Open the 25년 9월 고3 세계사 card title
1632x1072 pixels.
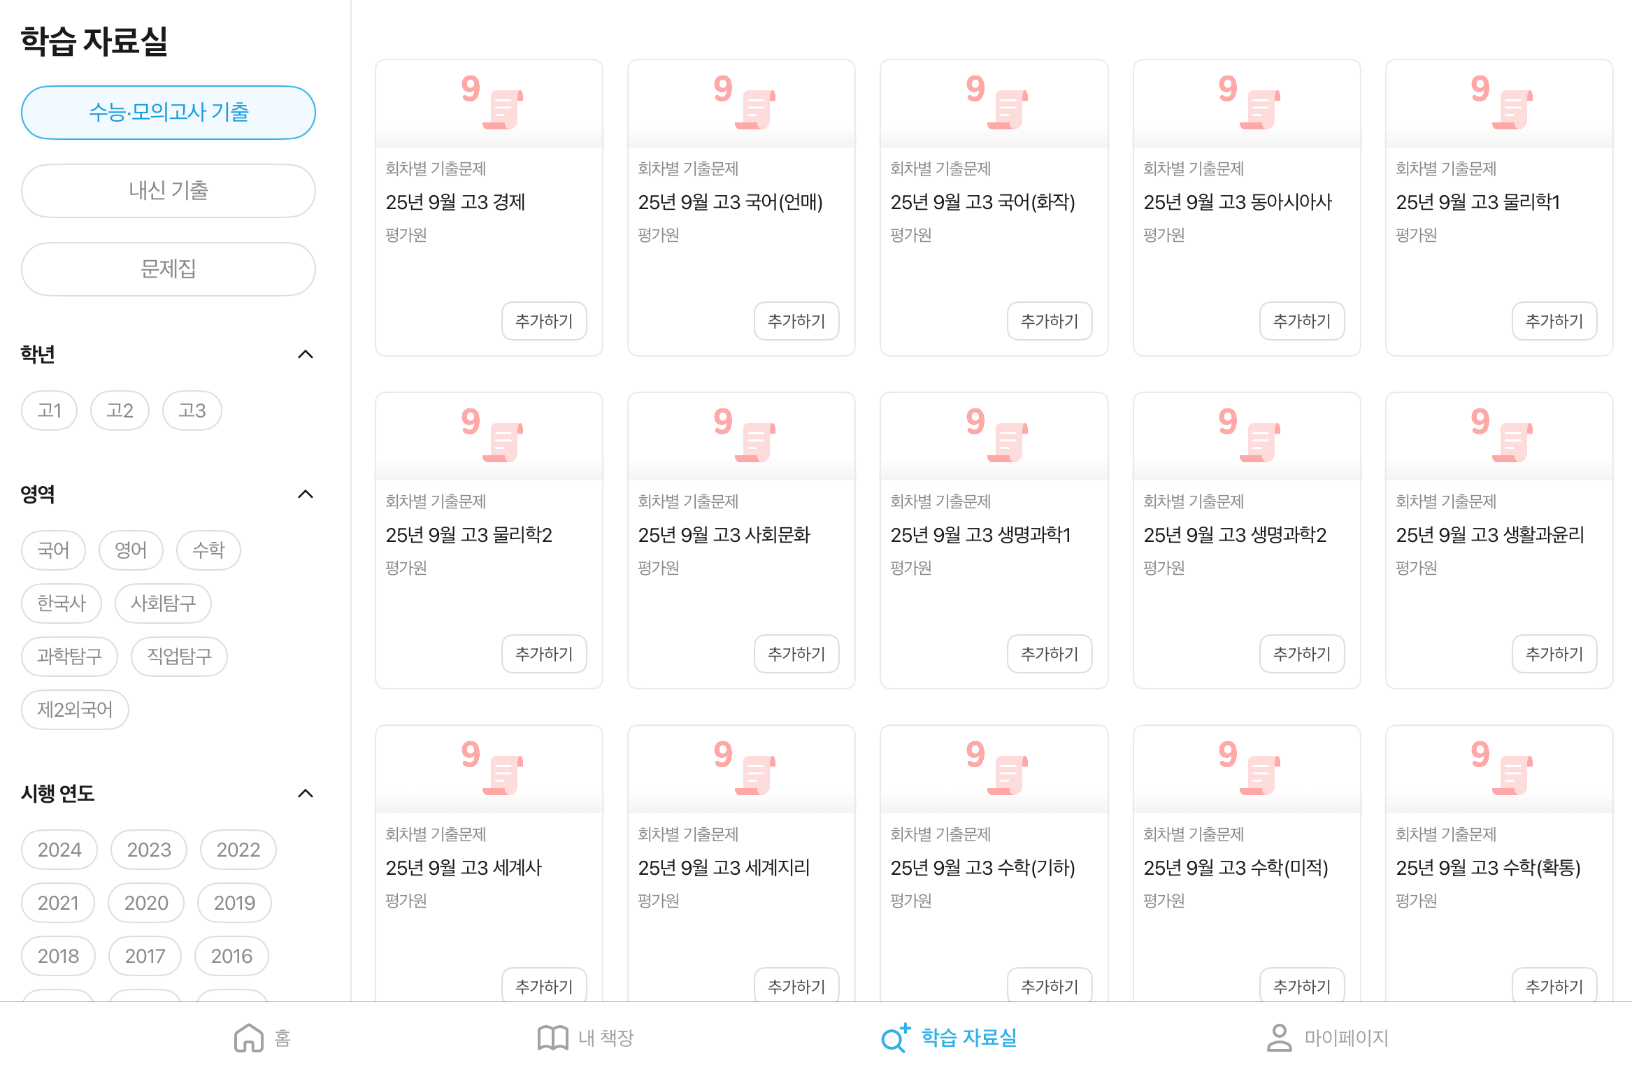click(464, 868)
